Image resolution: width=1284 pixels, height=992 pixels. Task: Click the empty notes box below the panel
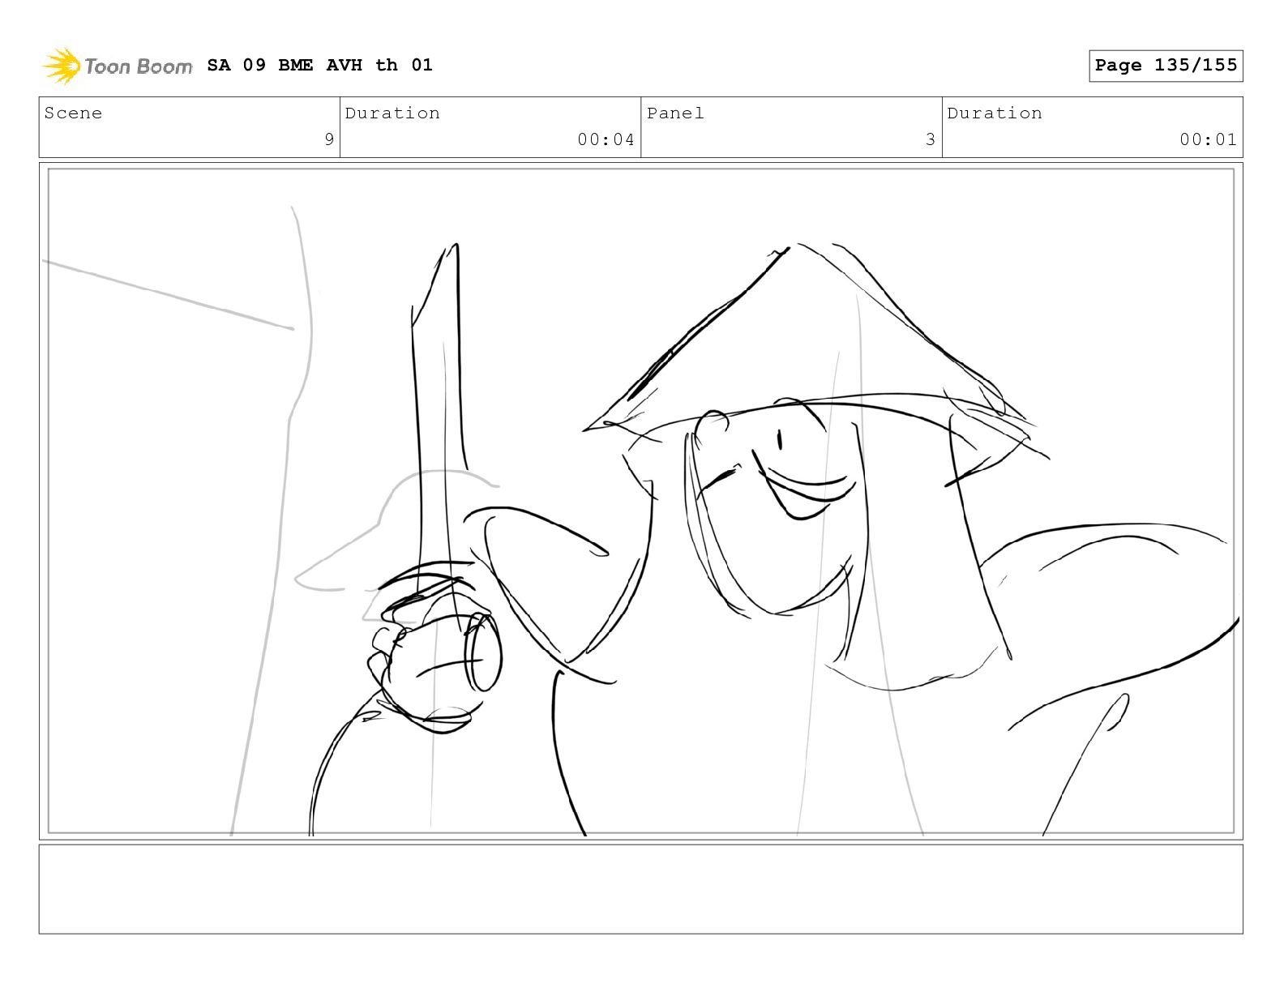click(640, 889)
